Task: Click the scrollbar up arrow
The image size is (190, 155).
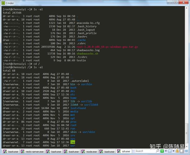Action: (187, 8)
